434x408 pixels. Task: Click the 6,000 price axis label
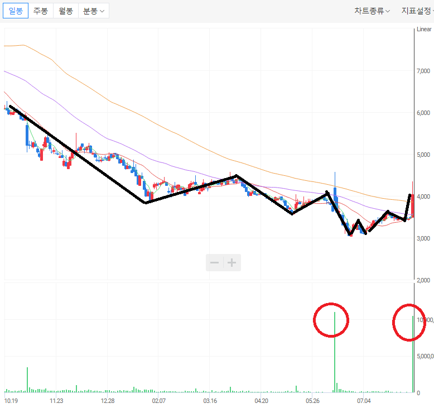(423, 113)
